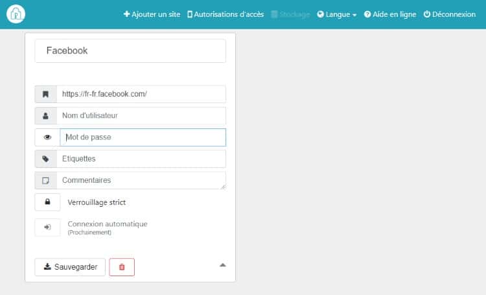486x295 pixels.
Task: Focus the facebook URL field
Action: point(141,94)
